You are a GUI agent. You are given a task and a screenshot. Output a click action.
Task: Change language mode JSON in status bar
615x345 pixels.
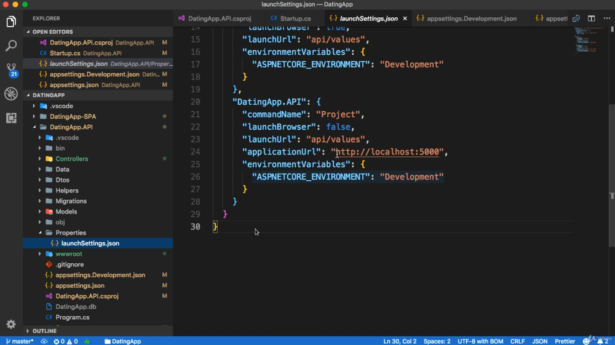539,341
